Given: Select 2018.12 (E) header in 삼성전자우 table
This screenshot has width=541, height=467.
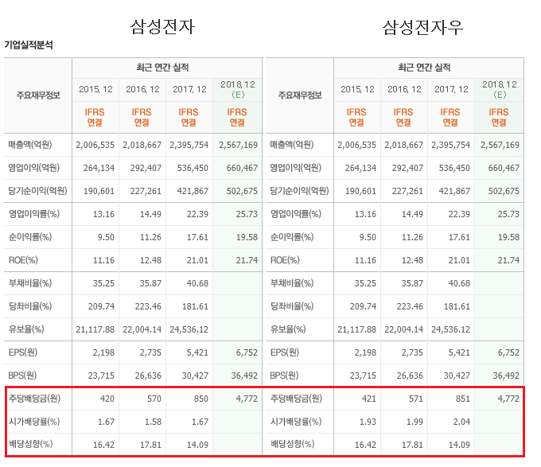Looking at the screenshot, I should [500, 89].
